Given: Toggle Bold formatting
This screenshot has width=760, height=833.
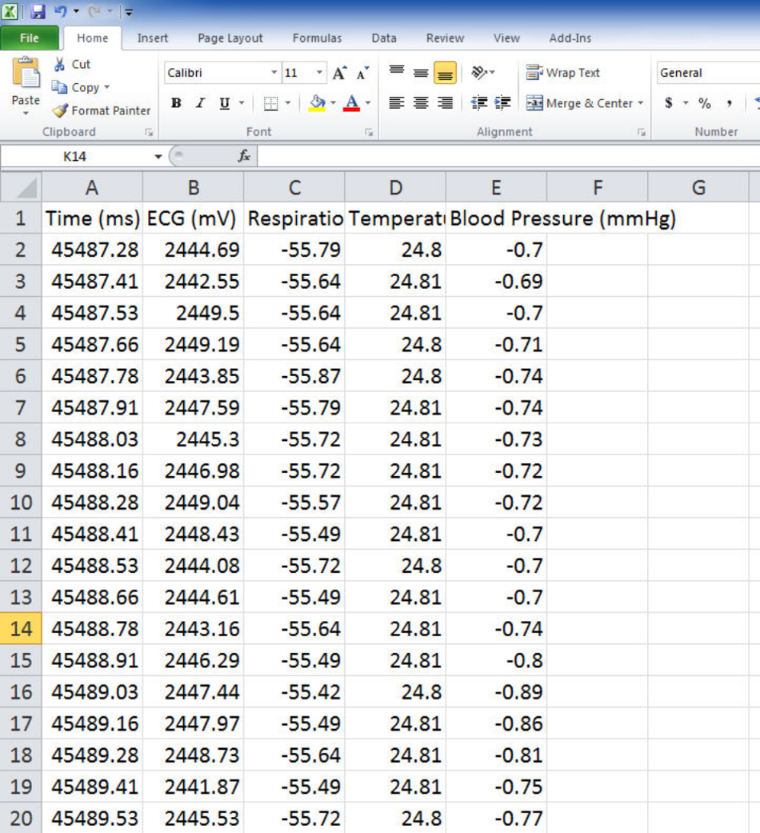Looking at the screenshot, I should click(176, 103).
